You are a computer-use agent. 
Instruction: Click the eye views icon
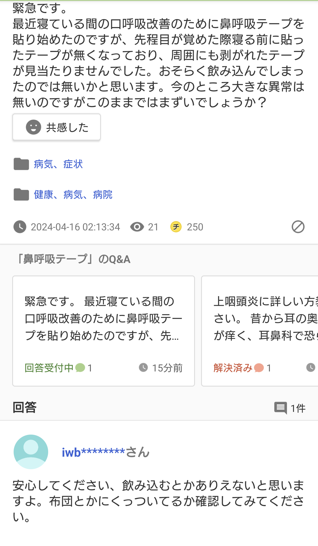pos(137,227)
